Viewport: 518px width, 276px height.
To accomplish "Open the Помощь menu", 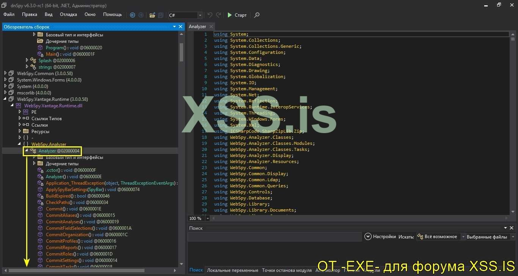I will click(113, 14).
